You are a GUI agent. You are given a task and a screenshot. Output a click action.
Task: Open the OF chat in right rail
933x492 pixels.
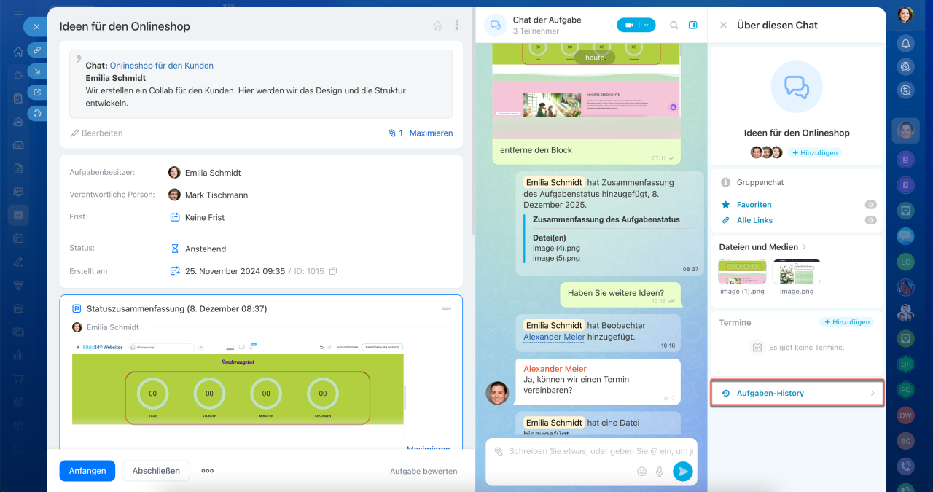coord(905,364)
